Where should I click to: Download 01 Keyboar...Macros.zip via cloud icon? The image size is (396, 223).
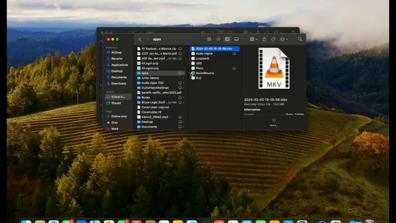[180, 48]
